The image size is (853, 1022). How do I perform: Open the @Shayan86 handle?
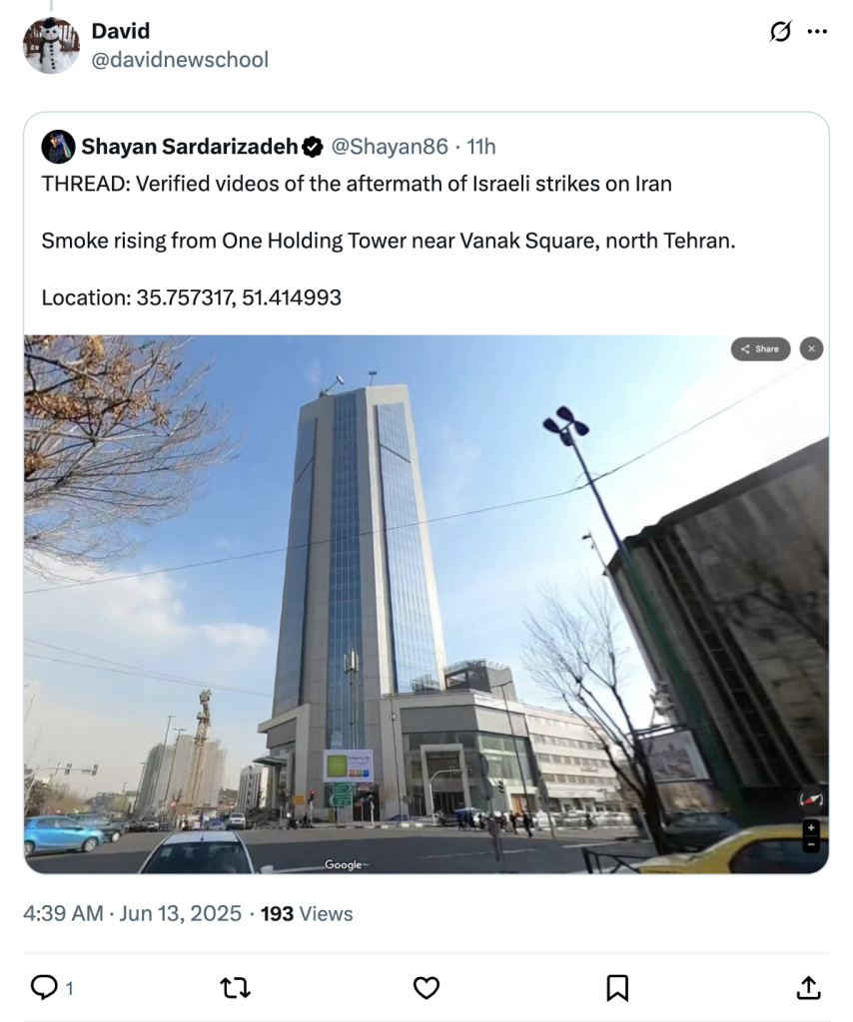coord(390,147)
